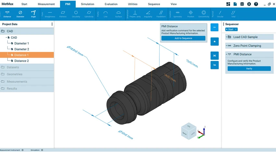Expand the Zero Point Clamping step
The height and width of the screenshot is (153, 276).
[227, 46]
